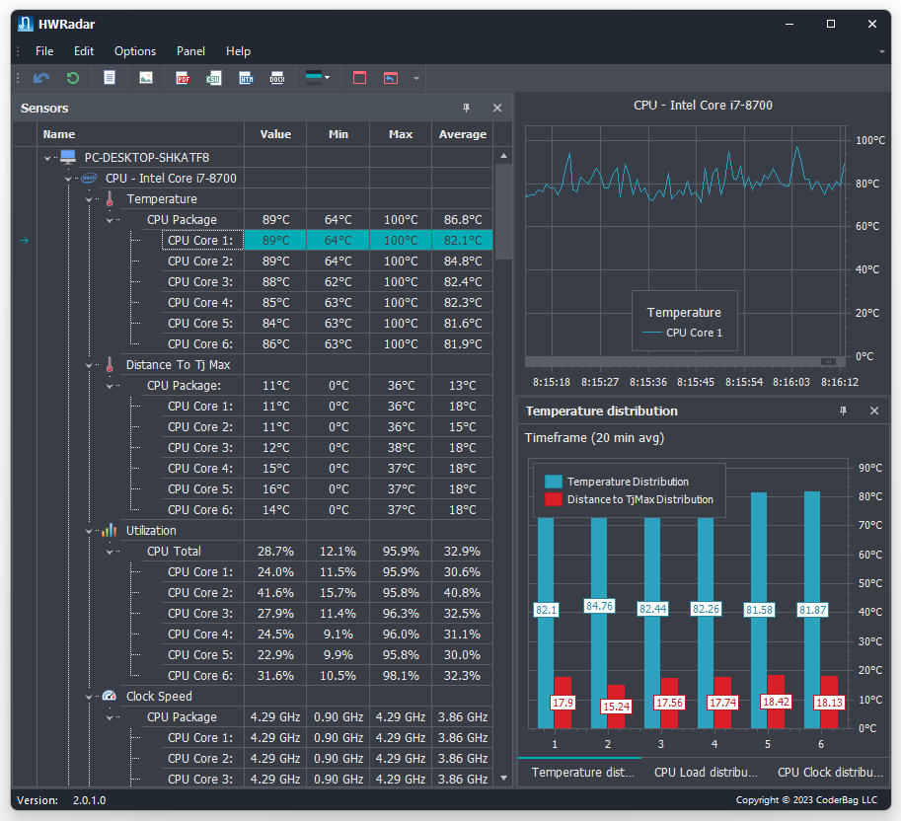
Task: Open the Panel menu
Action: click(190, 51)
